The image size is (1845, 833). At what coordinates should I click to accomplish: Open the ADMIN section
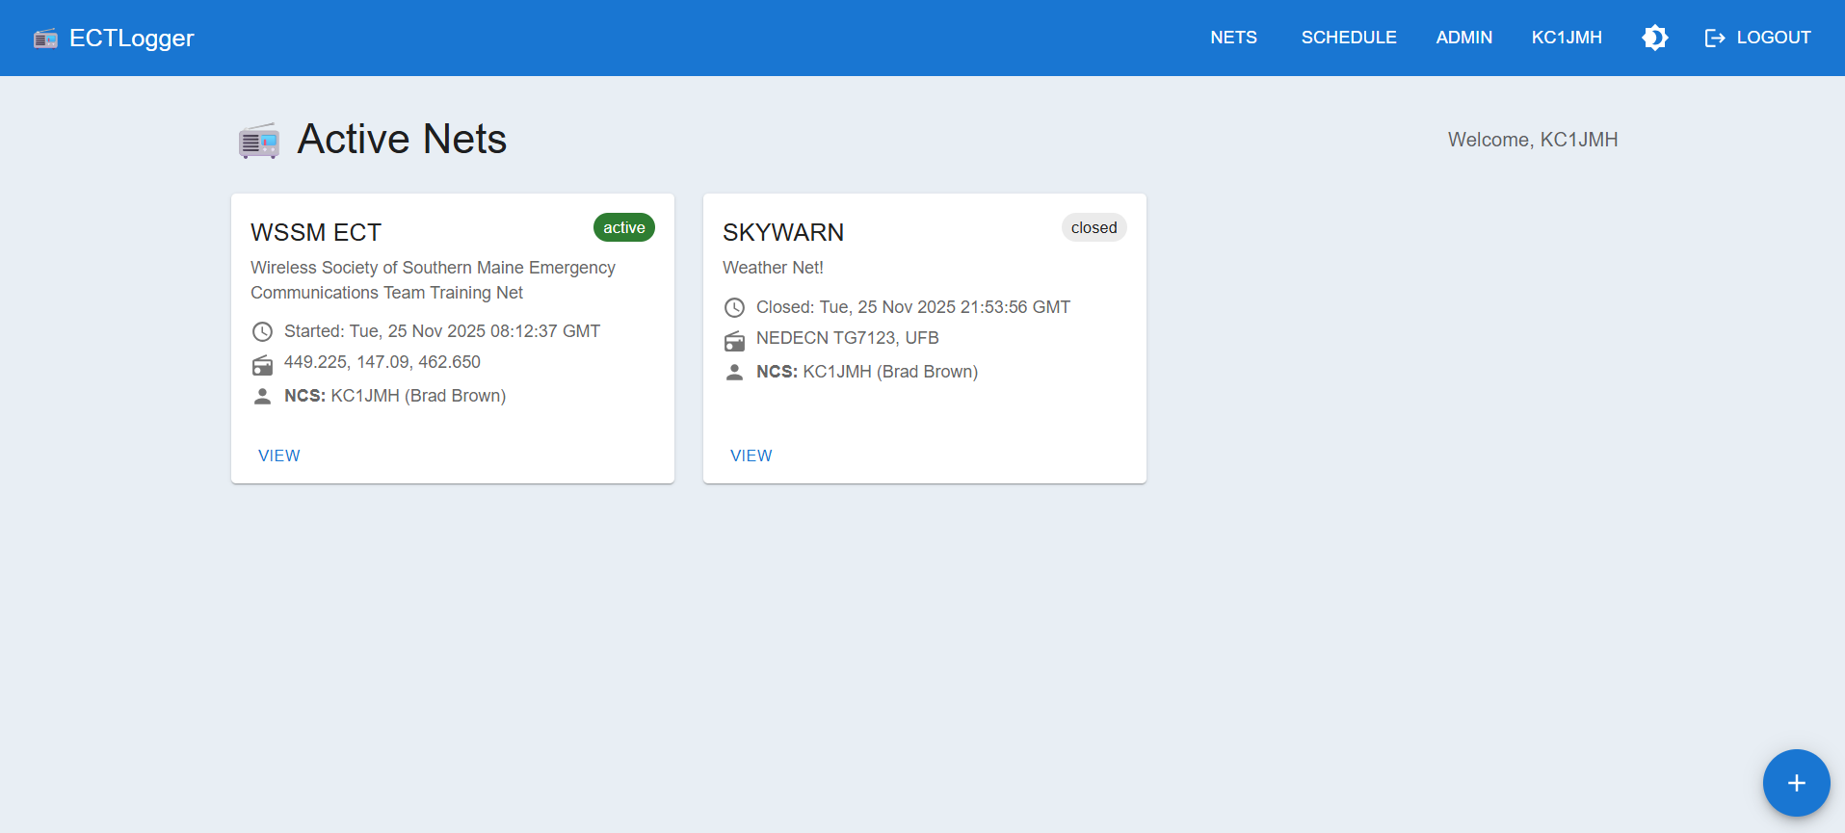(1463, 38)
